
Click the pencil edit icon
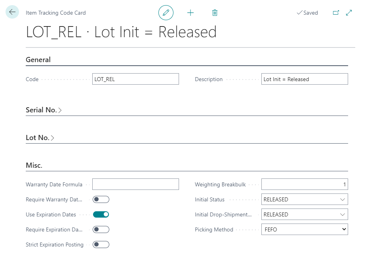(x=166, y=13)
